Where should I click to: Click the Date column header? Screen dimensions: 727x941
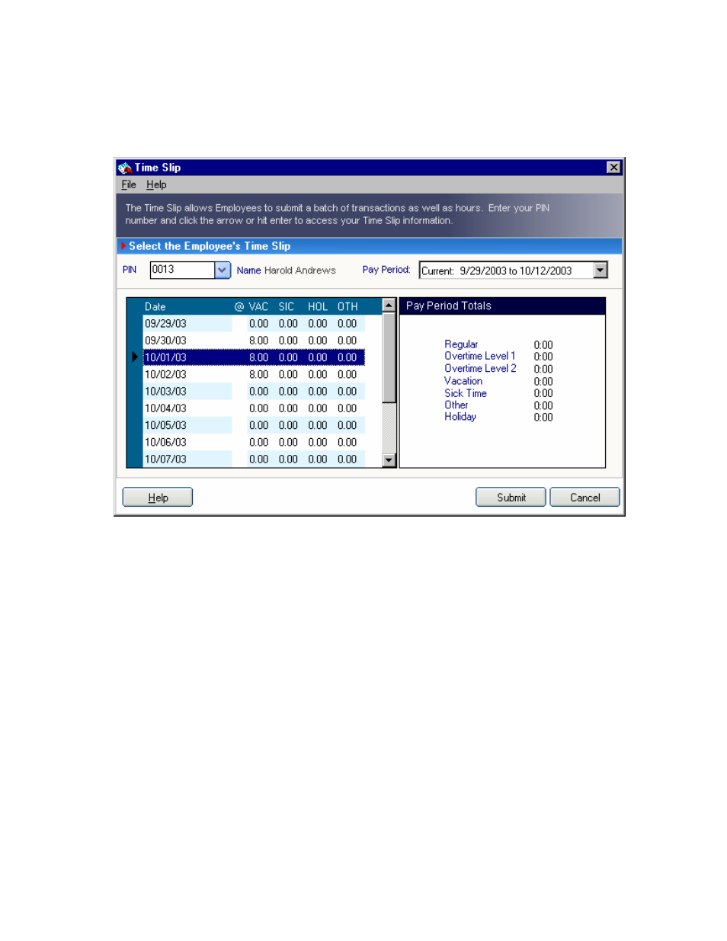pos(155,306)
